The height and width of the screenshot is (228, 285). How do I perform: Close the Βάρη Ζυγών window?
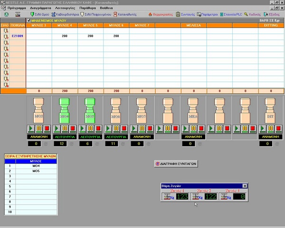click(x=245, y=186)
